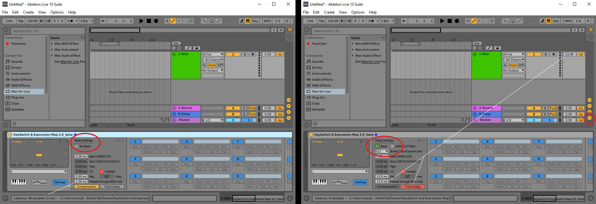Click MIDI Arrangement Overdub plus in left window
The width and height of the screenshot is (596, 204).
point(167,21)
